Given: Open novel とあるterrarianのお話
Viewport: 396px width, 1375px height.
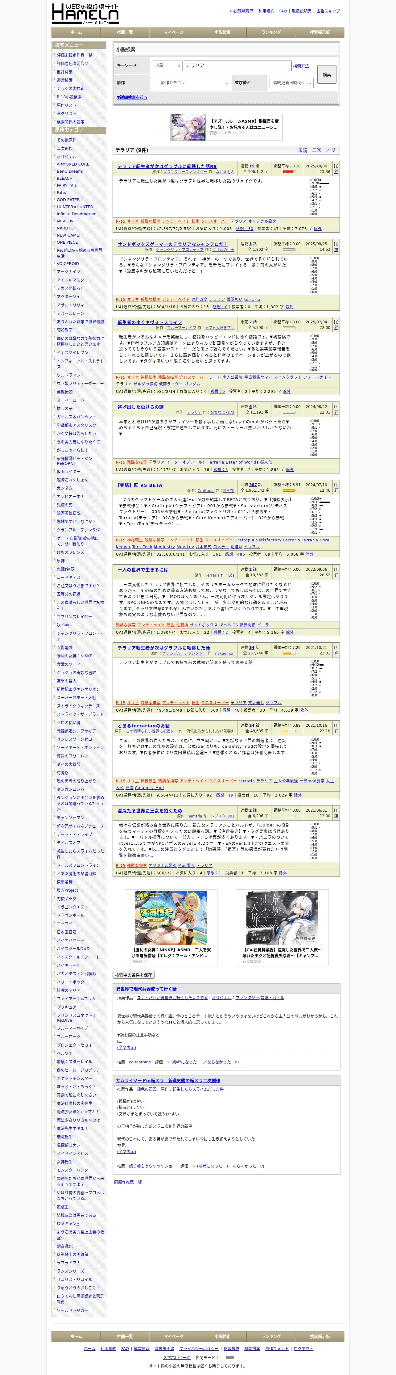Looking at the screenshot, I should pyautogui.click(x=143, y=726).
